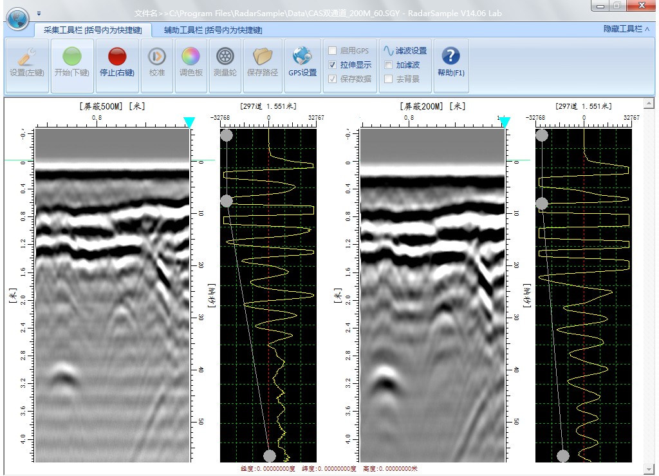This screenshot has height=476, width=659.
Task: Open 滤波设置 filter settings
Action: click(x=405, y=50)
